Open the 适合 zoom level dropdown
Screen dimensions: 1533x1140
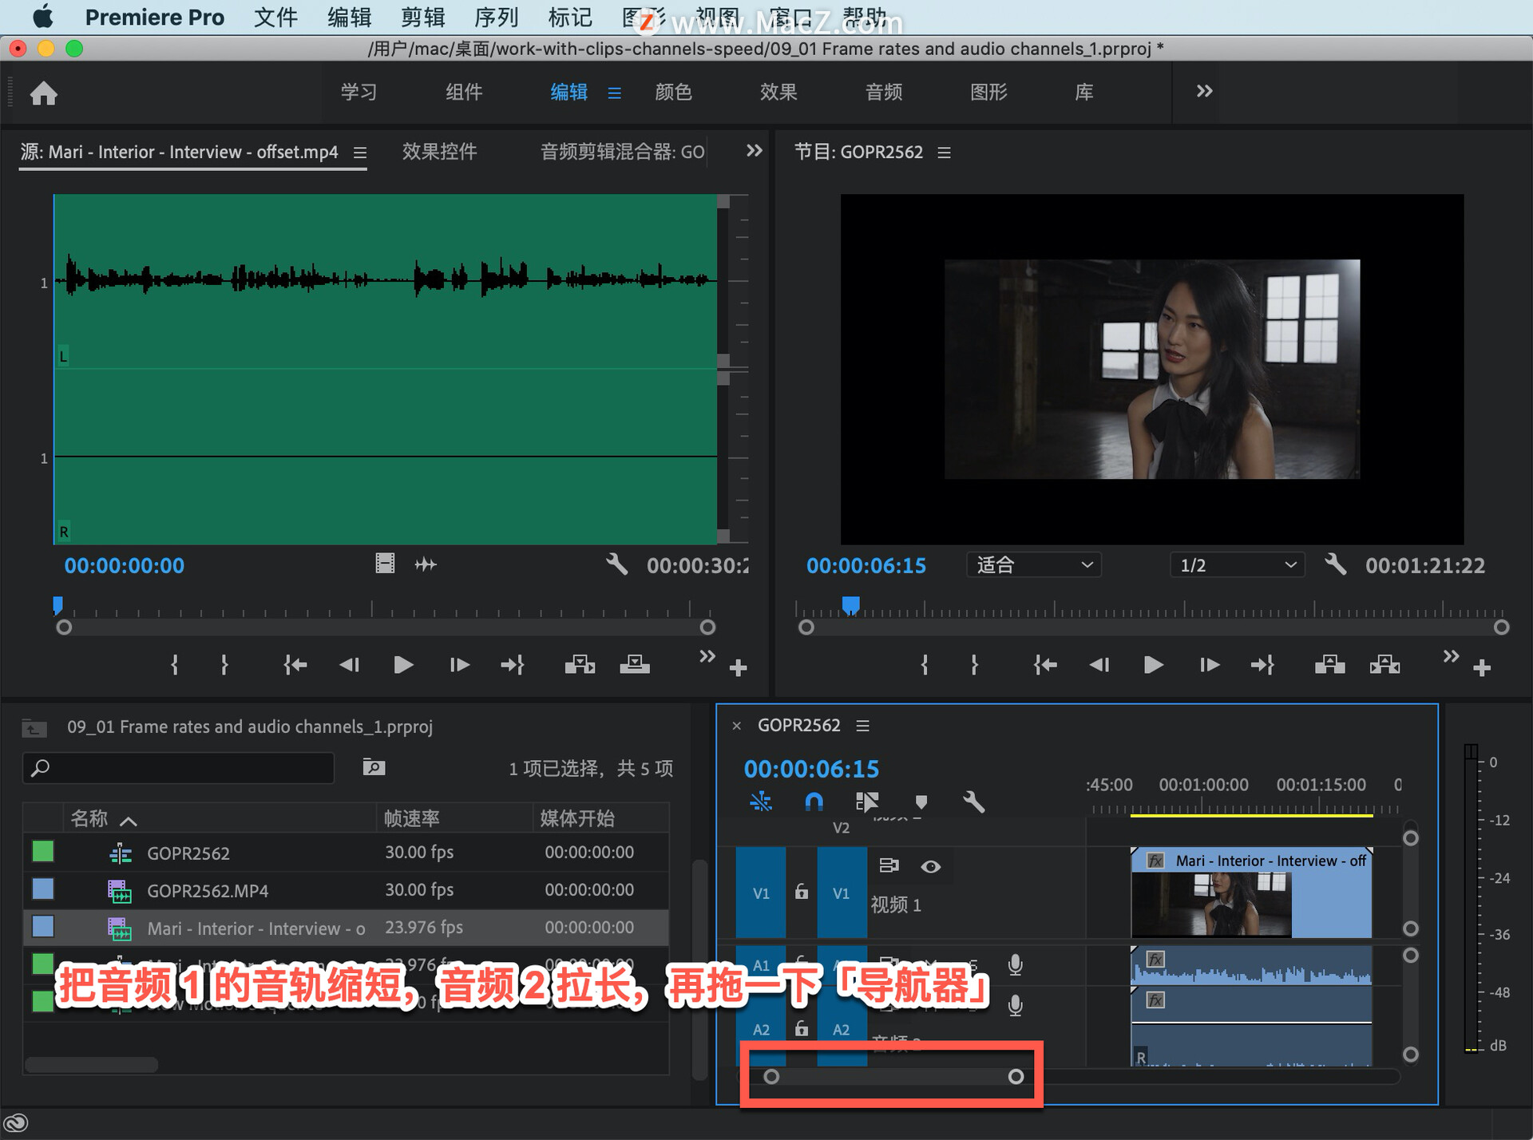tap(1033, 565)
